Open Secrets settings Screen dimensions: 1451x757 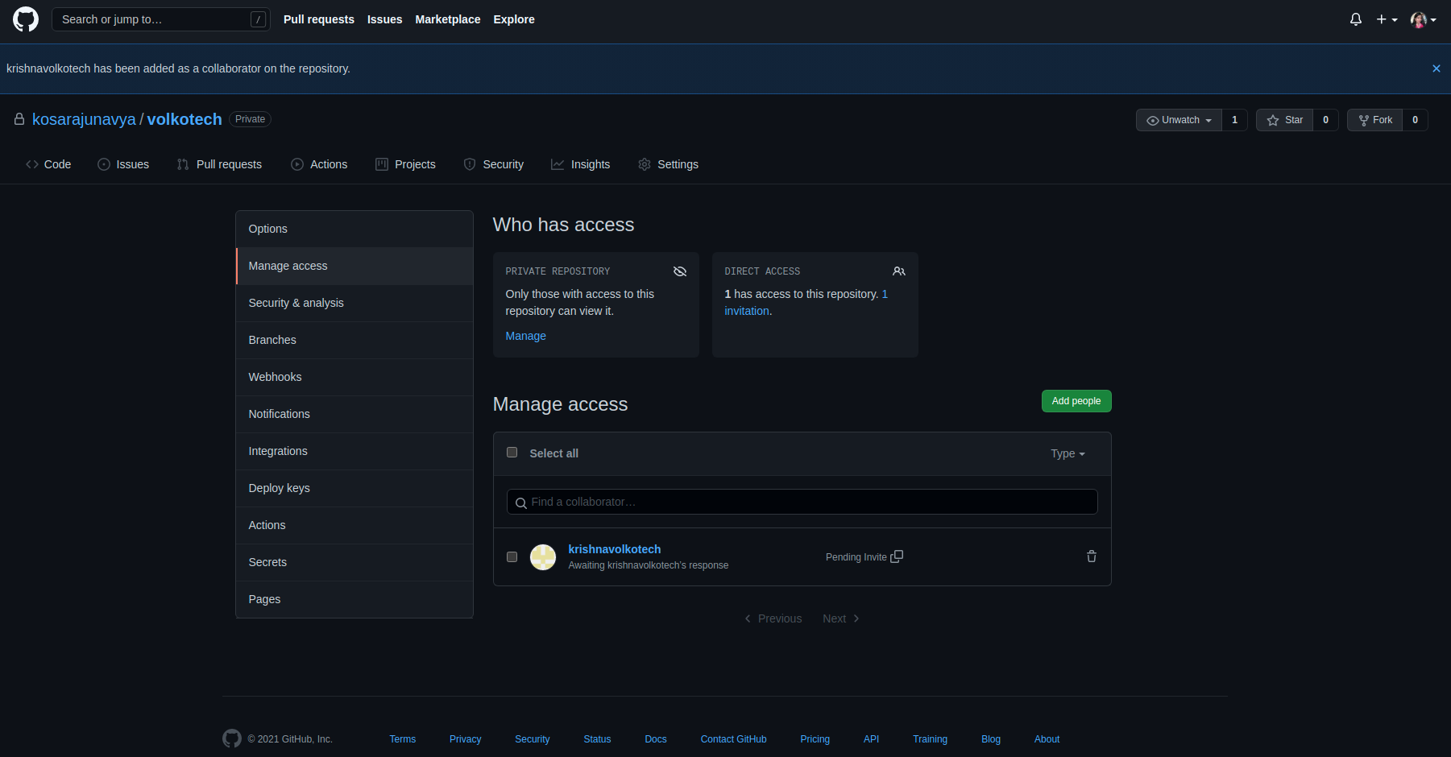pos(354,562)
